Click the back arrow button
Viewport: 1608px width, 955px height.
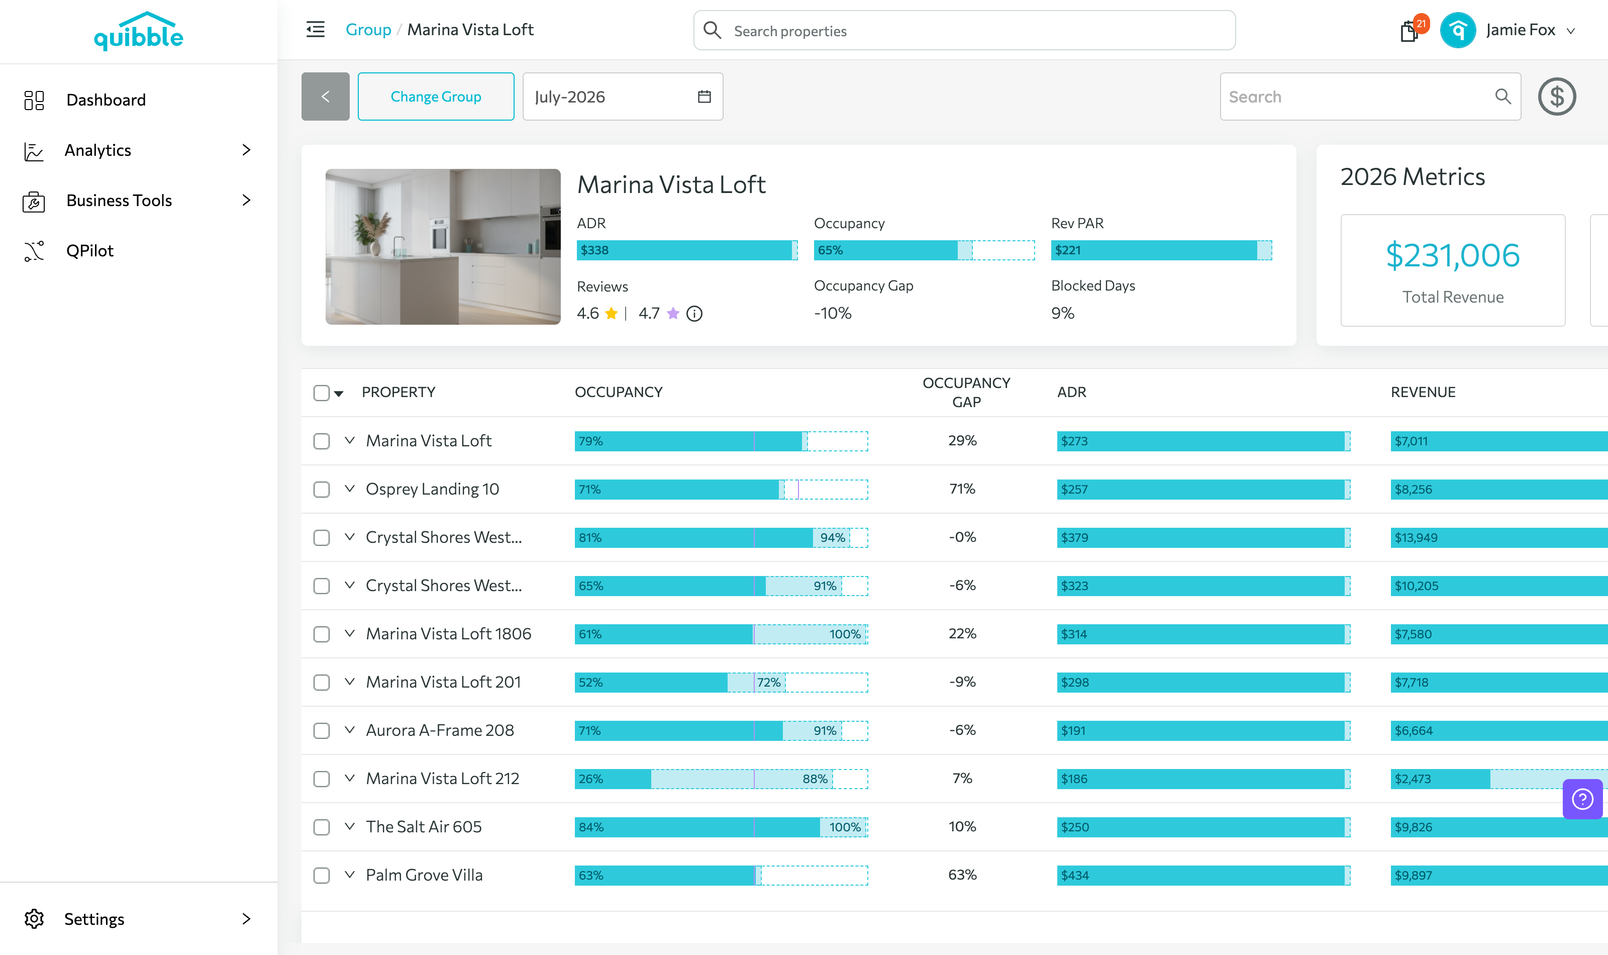click(x=326, y=97)
